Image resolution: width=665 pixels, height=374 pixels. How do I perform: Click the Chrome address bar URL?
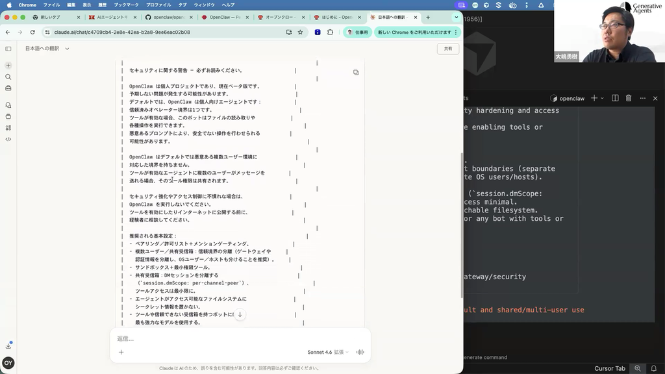click(x=122, y=32)
